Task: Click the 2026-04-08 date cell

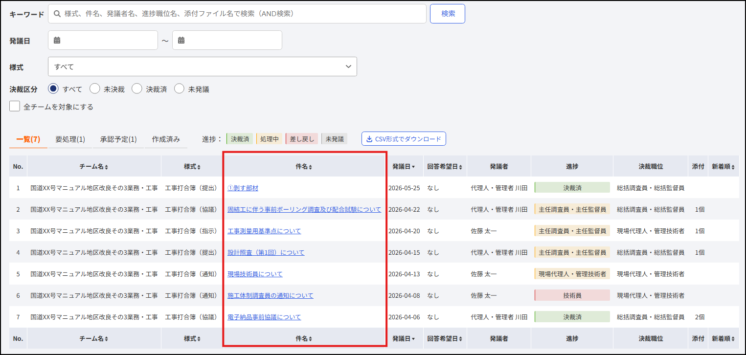Action: pos(404,295)
